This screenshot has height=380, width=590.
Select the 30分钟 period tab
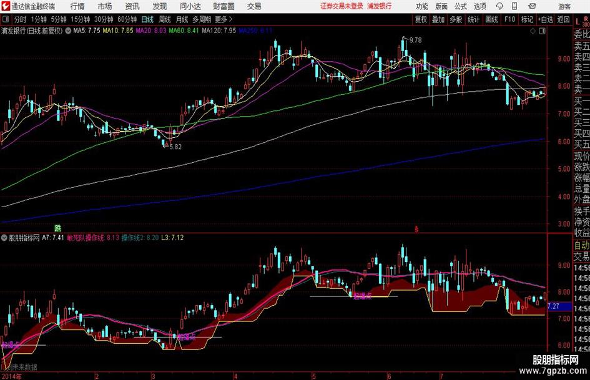pos(104,19)
